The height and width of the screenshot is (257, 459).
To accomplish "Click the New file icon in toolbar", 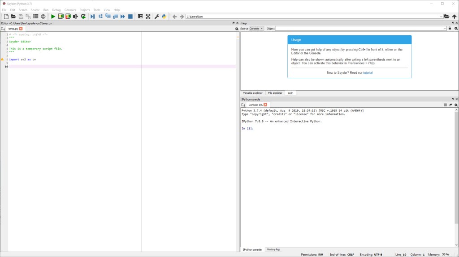I will pyautogui.click(x=6, y=17).
